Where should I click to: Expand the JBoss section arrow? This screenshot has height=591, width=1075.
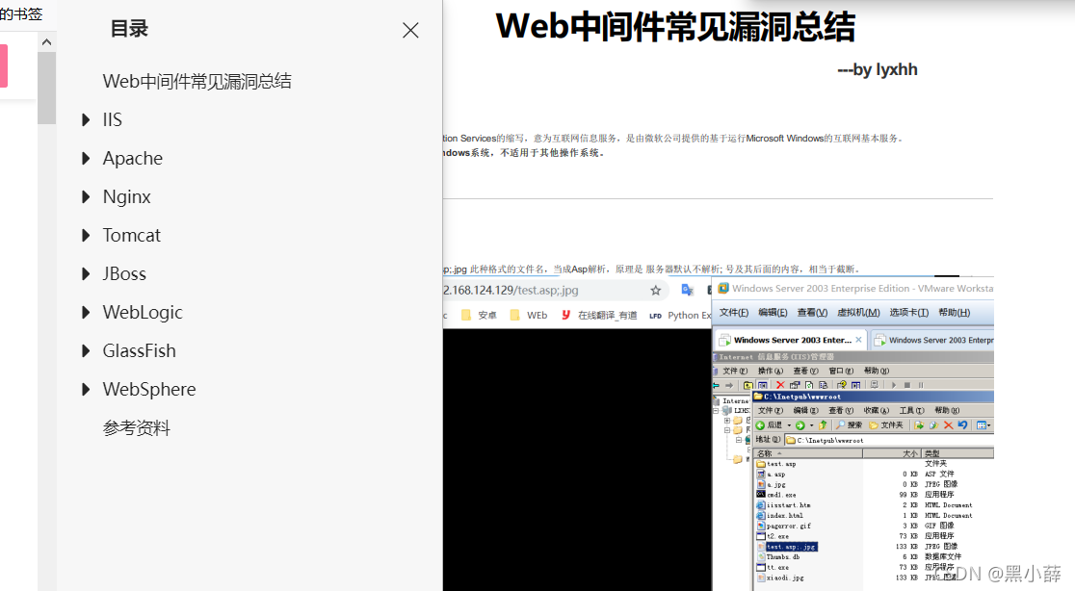pos(86,274)
